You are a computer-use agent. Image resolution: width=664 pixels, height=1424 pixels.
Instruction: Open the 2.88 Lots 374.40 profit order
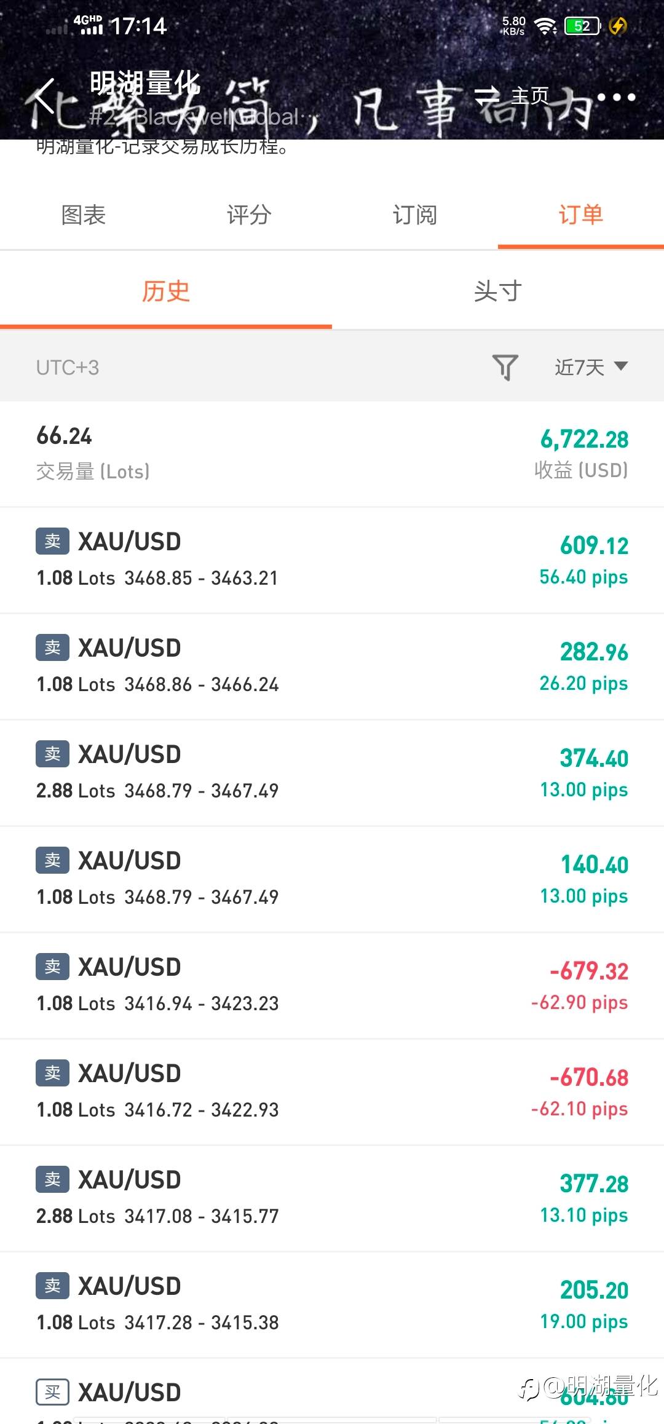point(332,772)
